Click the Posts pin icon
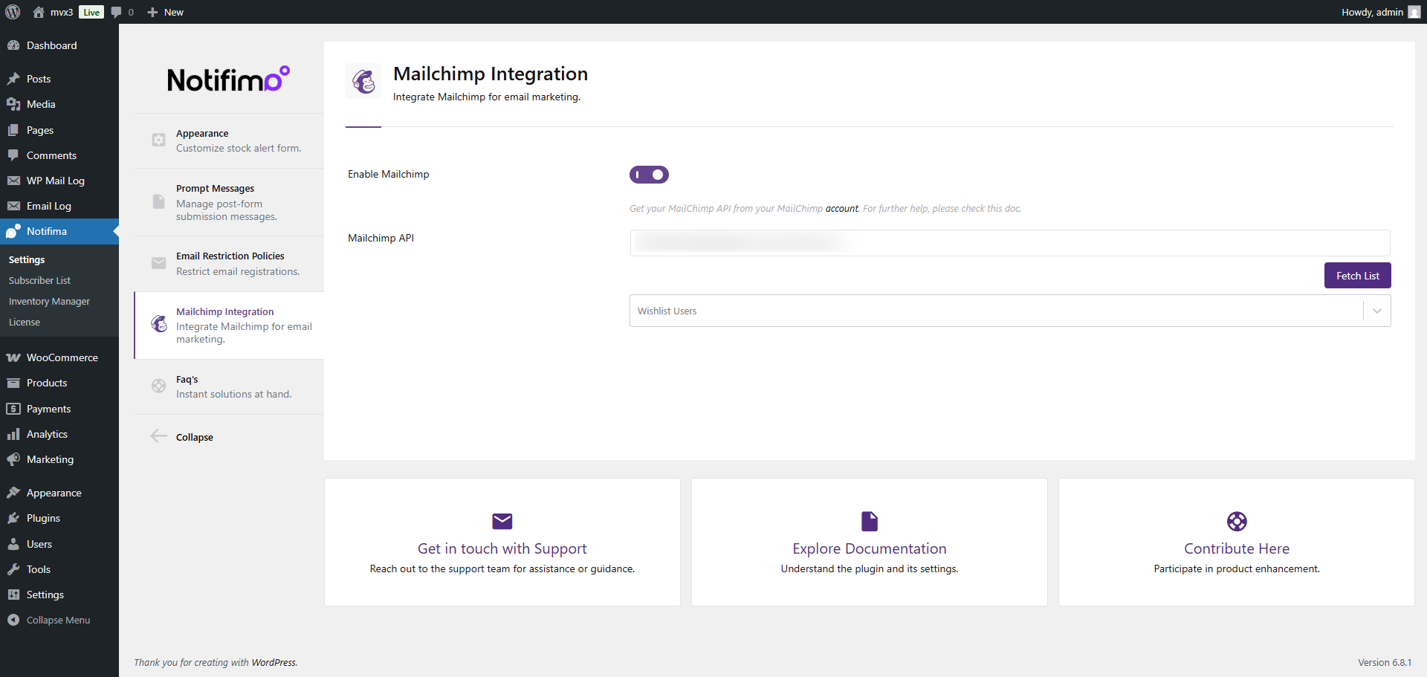The width and height of the screenshot is (1427, 677). point(13,79)
